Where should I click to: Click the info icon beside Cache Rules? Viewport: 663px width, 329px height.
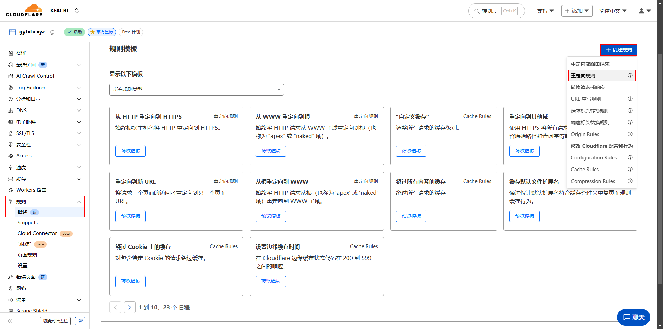pyautogui.click(x=630, y=170)
